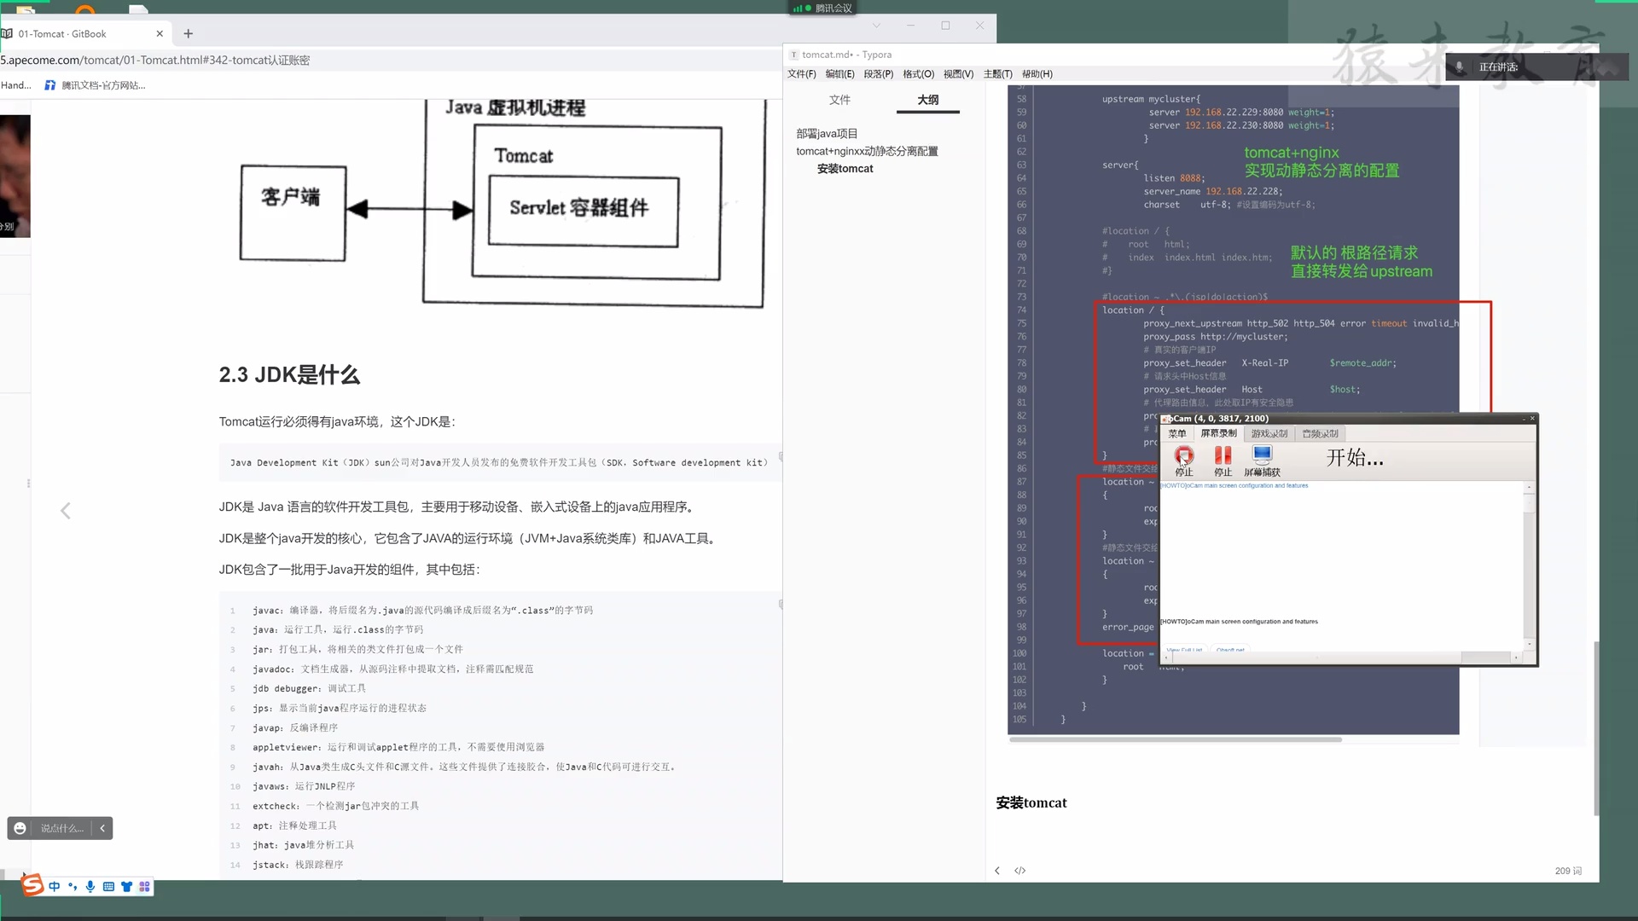
Task: Open the 格式(O) menu in Typora
Action: (x=917, y=74)
